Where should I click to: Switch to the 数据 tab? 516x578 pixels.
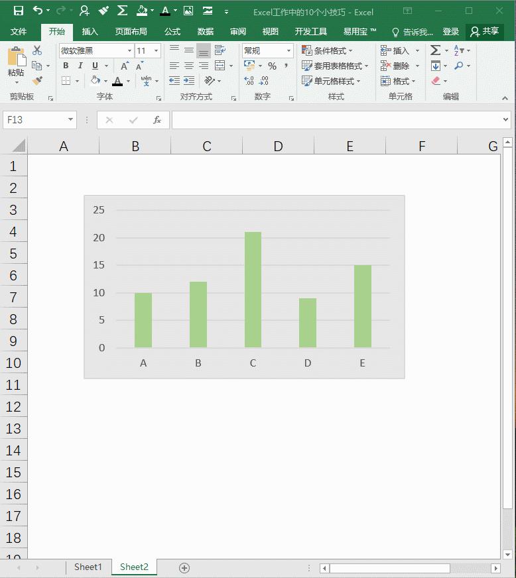click(x=205, y=32)
